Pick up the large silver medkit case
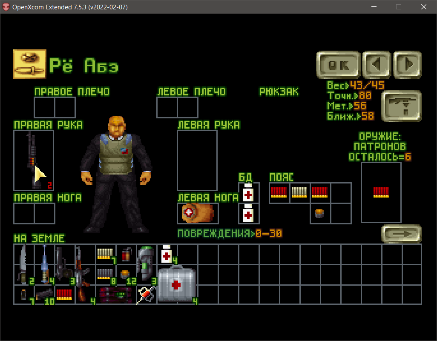Viewport: 437px width, 341px height. 177,284
